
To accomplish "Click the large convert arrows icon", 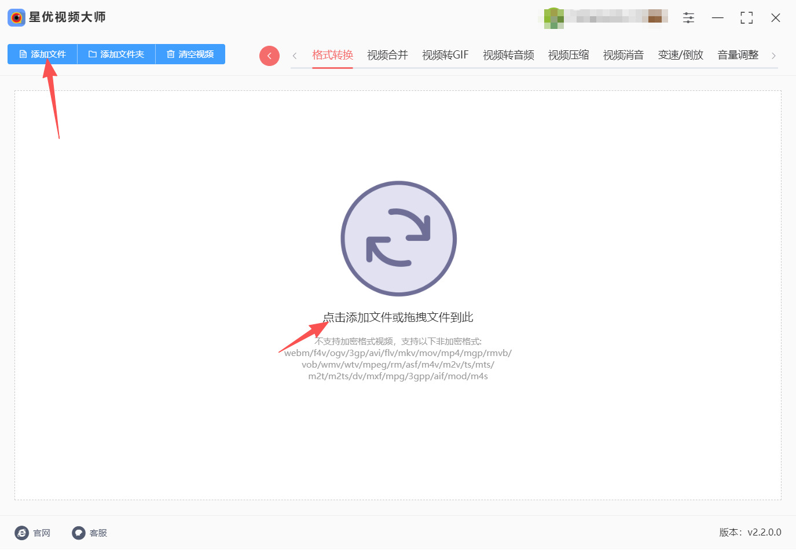I will click(399, 239).
